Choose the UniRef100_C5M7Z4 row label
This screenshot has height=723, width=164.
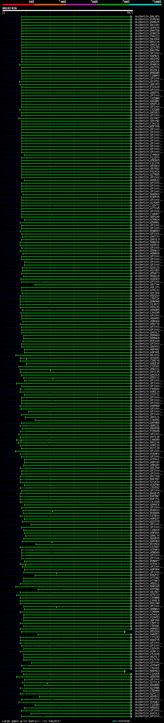147,299
